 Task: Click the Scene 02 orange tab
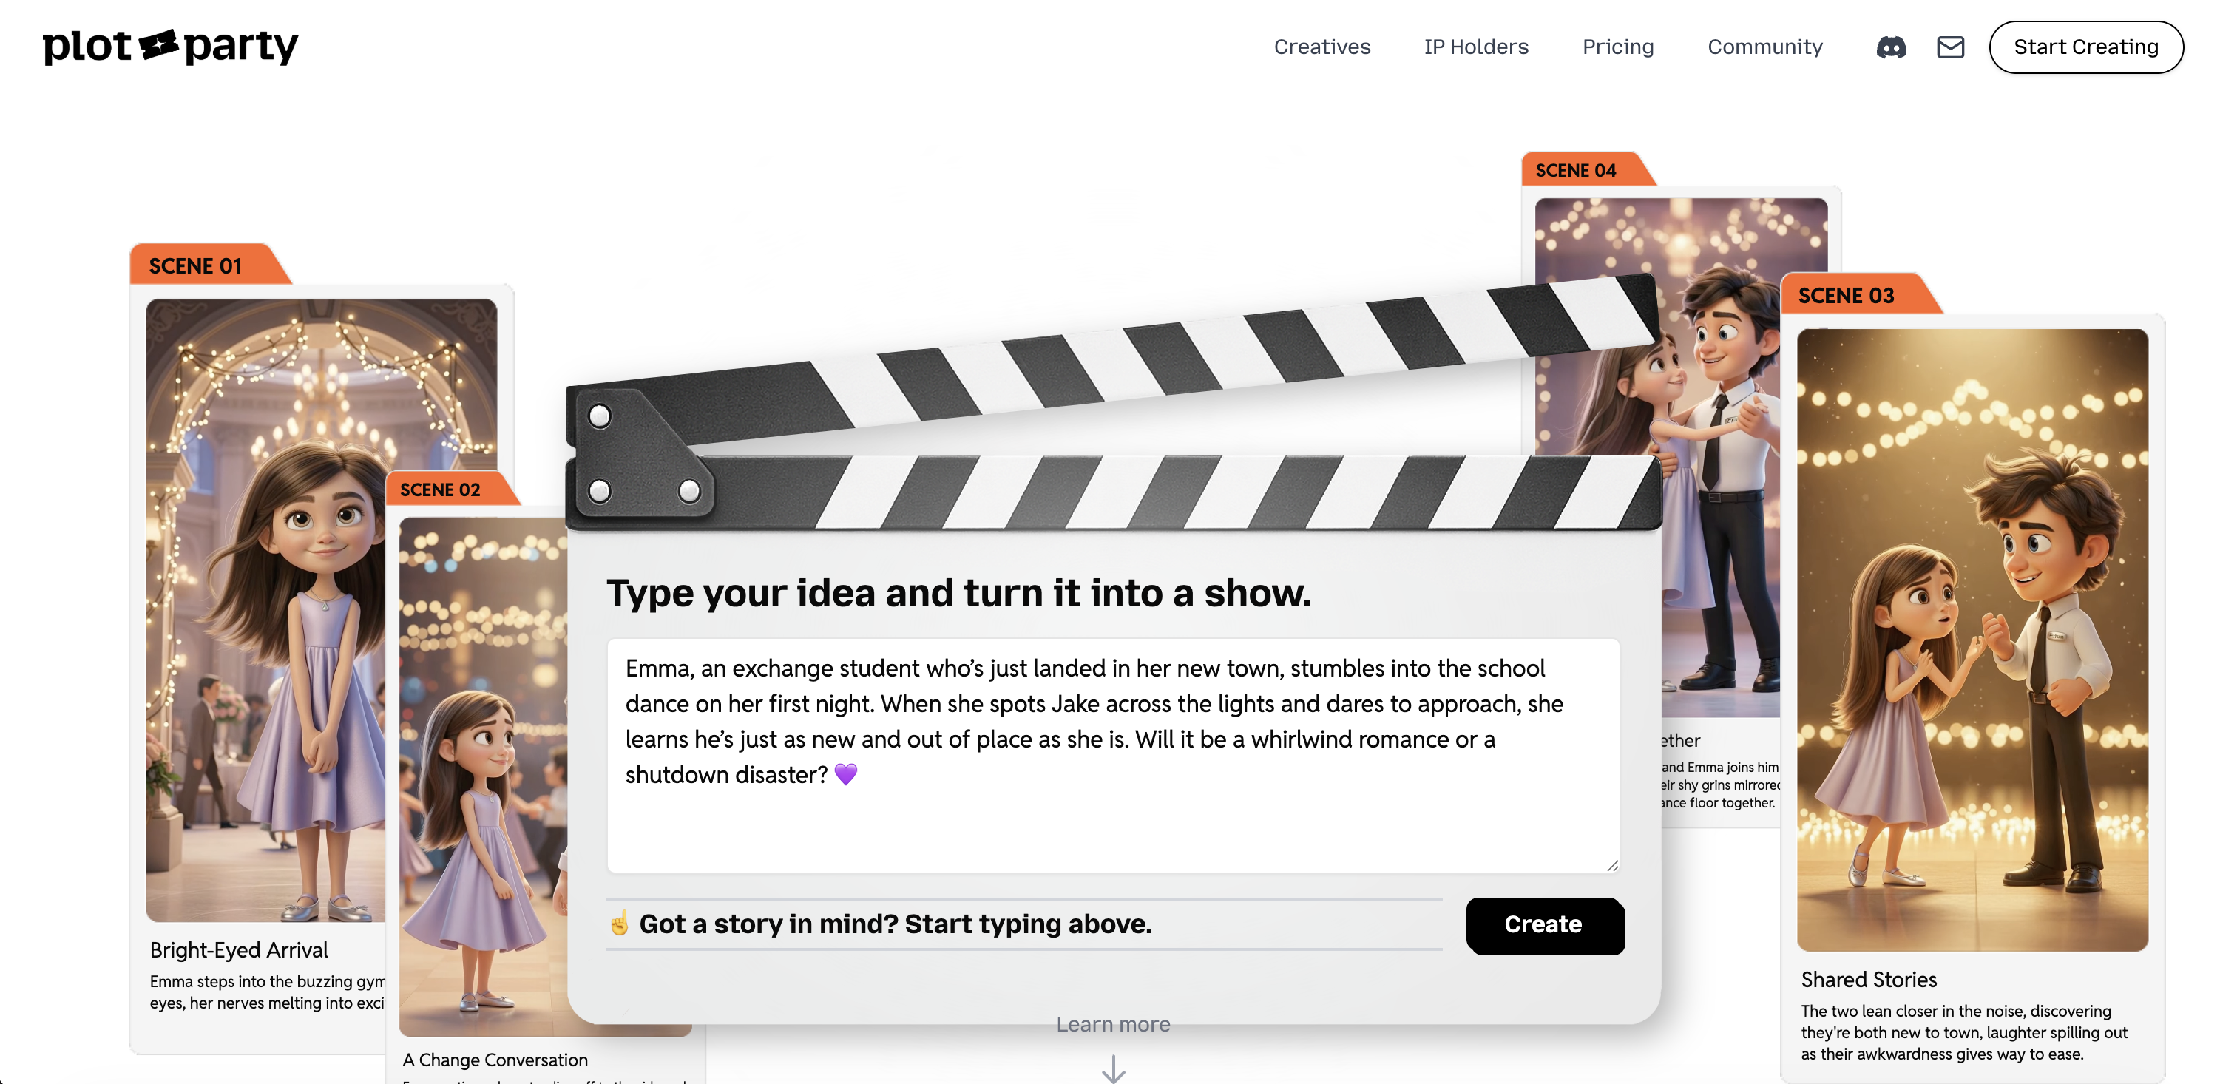[441, 490]
